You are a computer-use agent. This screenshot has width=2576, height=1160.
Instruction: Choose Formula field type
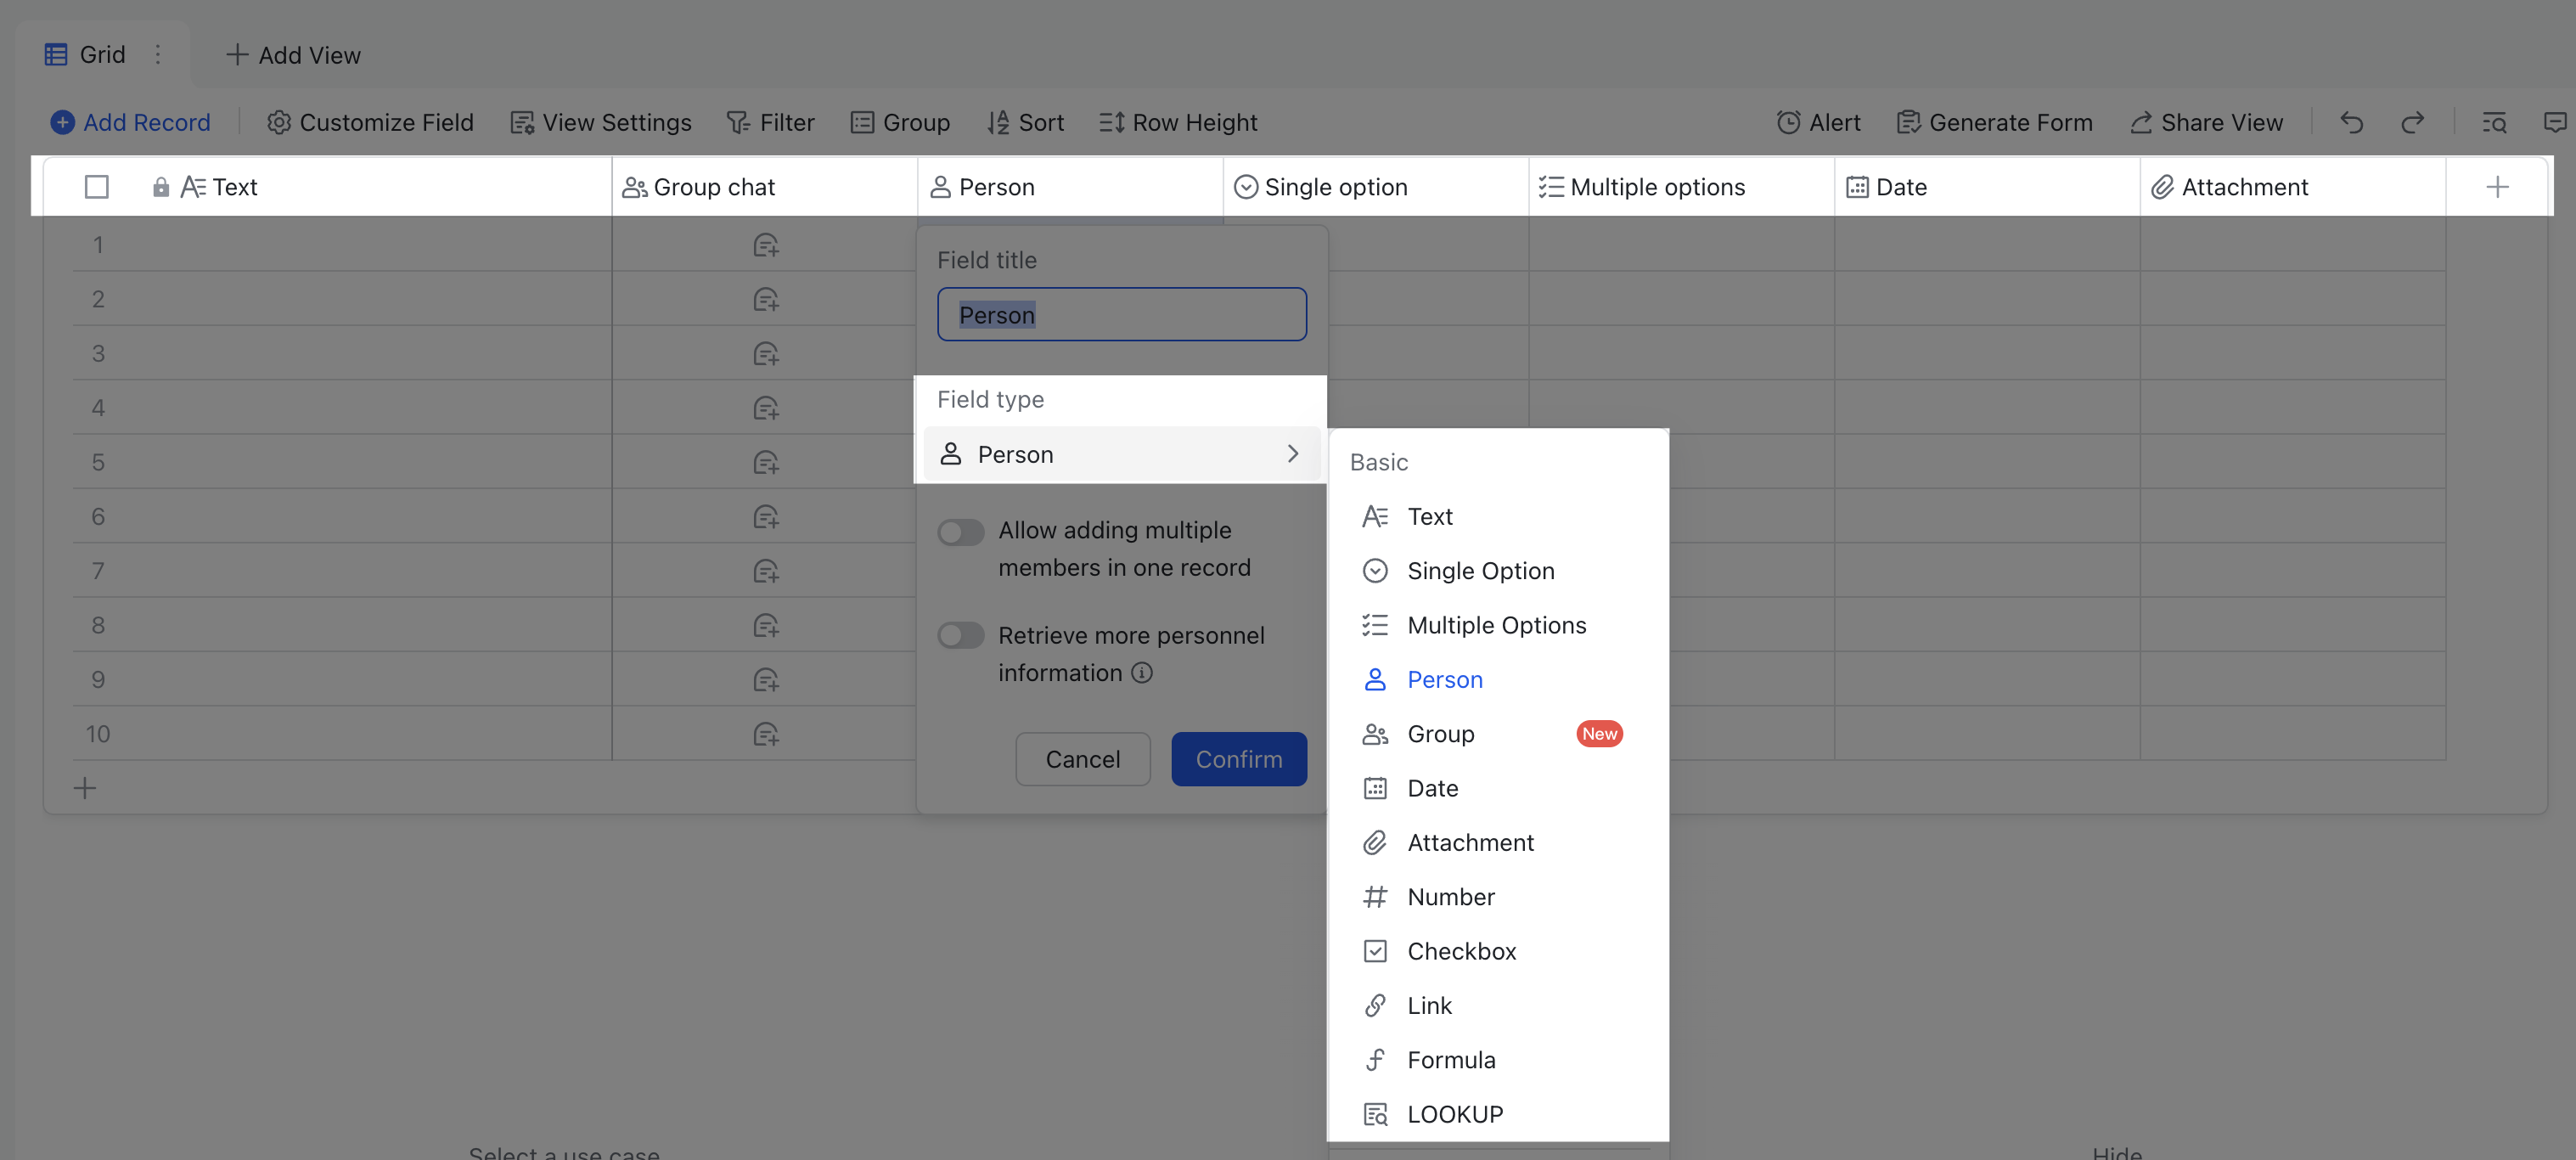tap(1451, 1059)
